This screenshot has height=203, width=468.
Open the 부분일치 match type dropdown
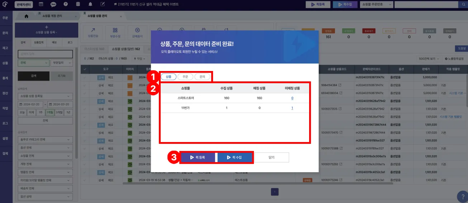62,63
